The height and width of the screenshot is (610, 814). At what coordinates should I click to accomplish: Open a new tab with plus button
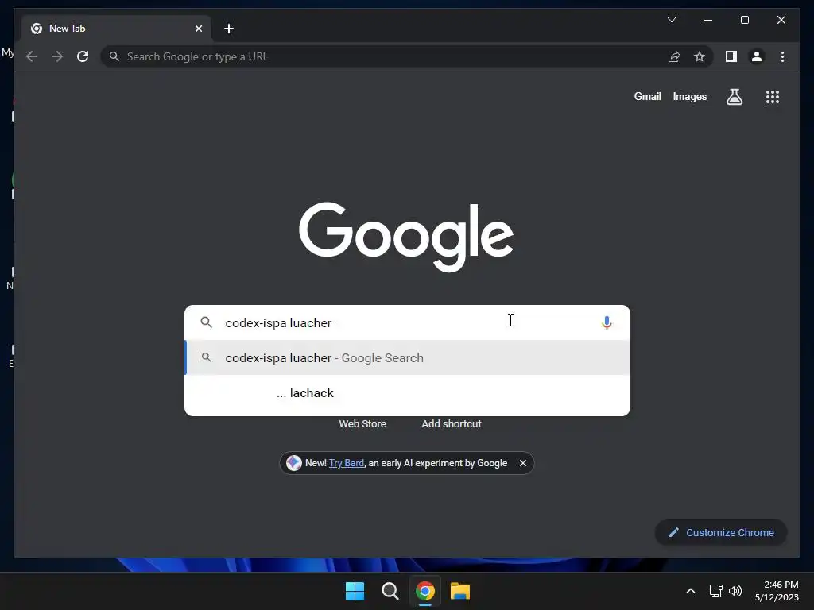point(229,29)
